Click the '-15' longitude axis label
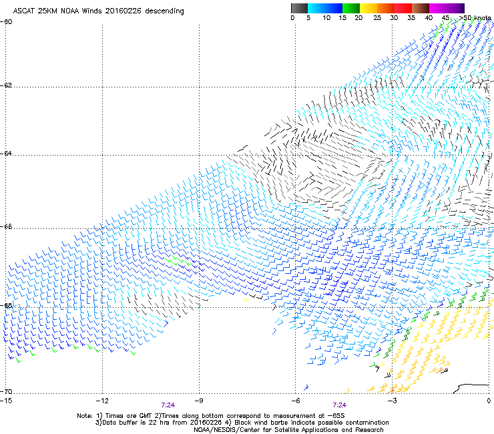This screenshot has height=434, width=494. (6, 401)
